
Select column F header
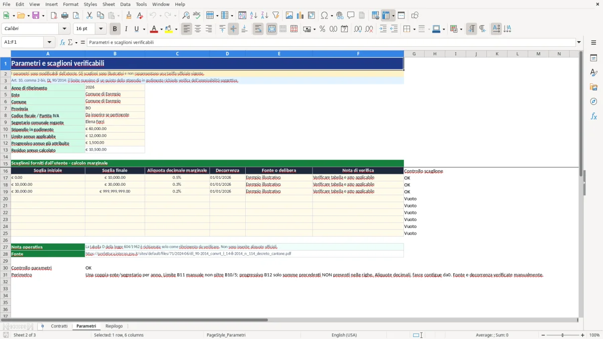click(x=358, y=54)
